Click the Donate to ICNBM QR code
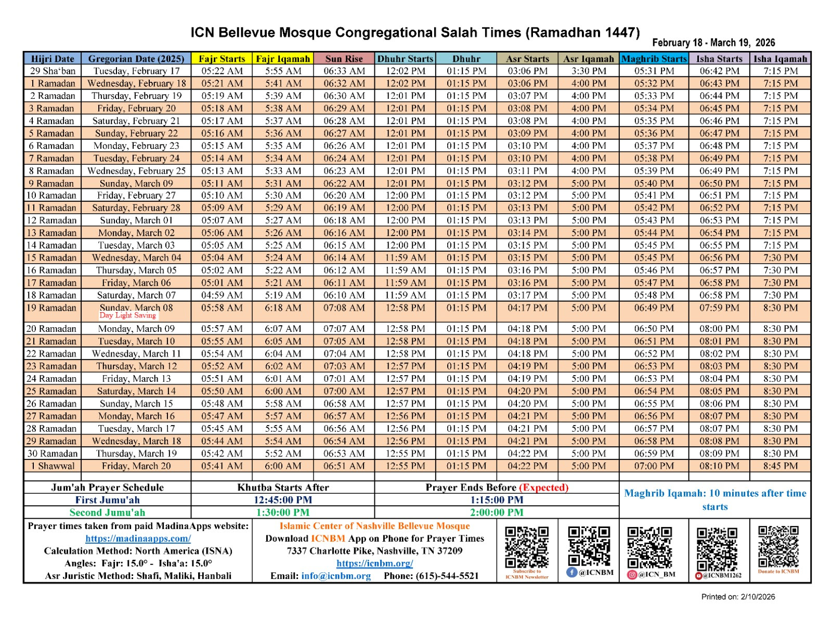 778,546
